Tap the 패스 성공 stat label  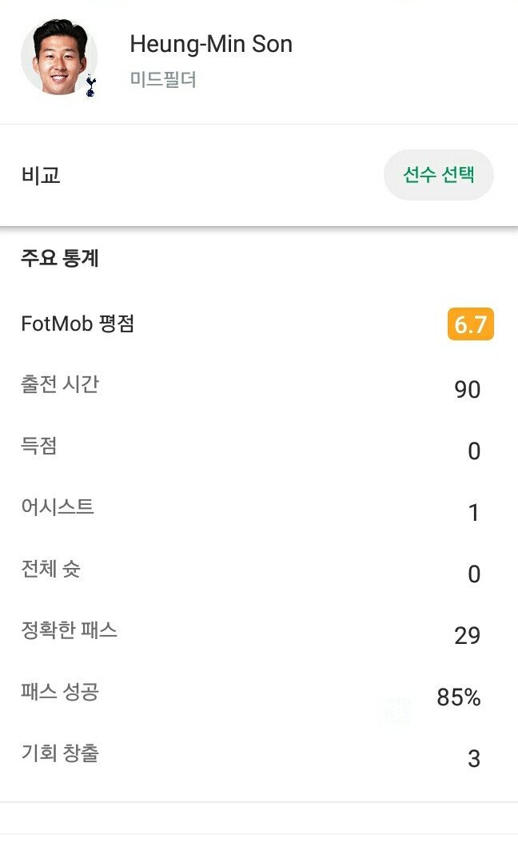click(x=60, y=692)
